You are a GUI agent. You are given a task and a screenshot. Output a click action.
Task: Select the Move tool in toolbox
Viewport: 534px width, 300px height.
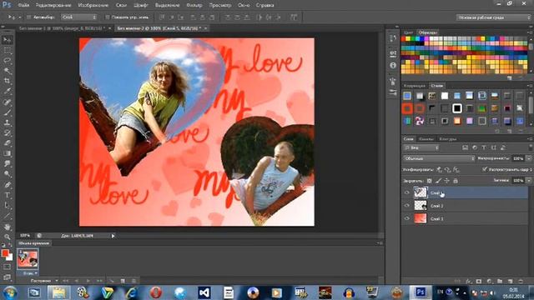pos(8,40)
